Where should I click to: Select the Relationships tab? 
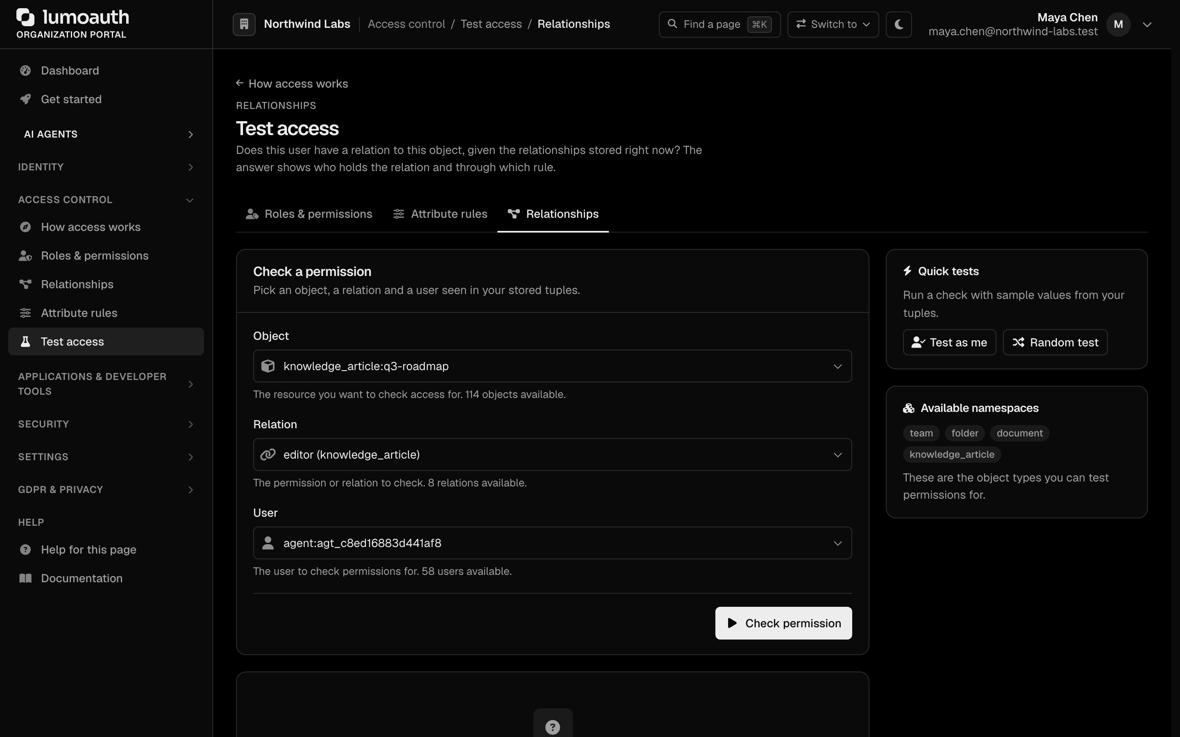pos(553,214)
